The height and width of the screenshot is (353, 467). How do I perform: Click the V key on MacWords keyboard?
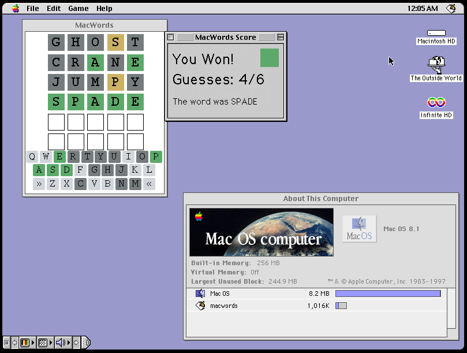coord(94,184)
